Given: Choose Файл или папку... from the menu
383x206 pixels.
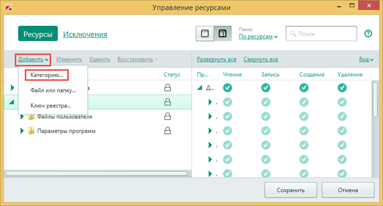Looking at the screenshot, I should point(53,90).
